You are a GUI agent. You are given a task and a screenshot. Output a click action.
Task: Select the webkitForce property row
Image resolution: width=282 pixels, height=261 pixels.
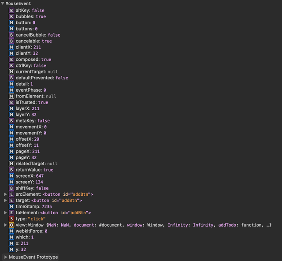coord(31,231)
